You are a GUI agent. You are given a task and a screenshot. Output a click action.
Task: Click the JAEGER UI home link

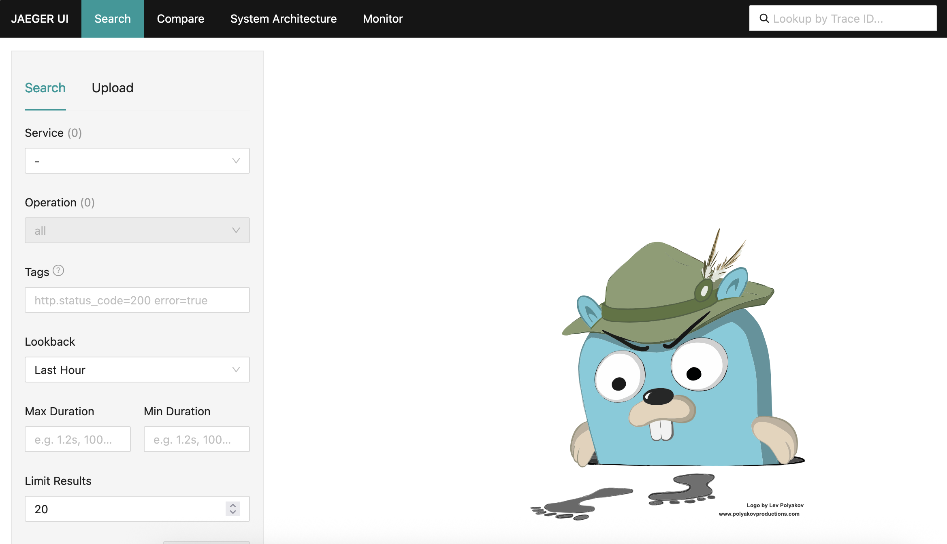click(x=40, y=19)
